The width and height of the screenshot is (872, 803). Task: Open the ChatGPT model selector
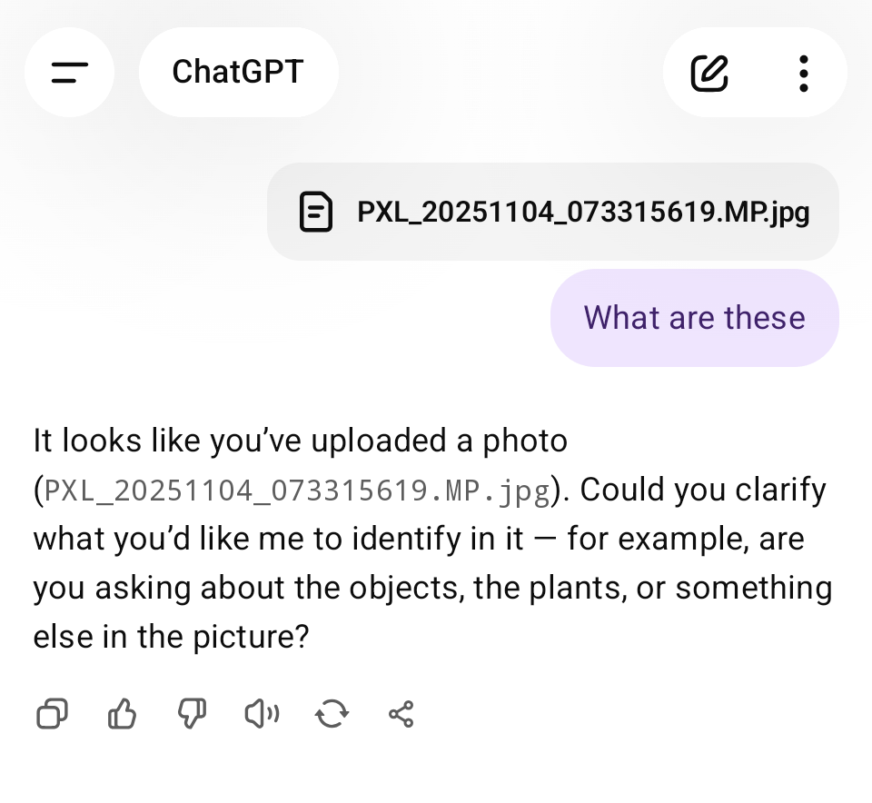tap(238, 72)
